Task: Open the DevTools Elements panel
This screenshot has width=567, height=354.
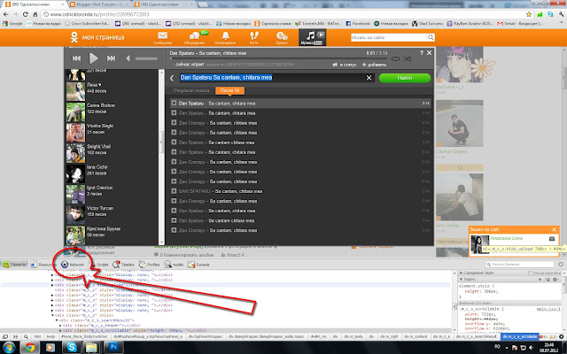Action: 14,265
